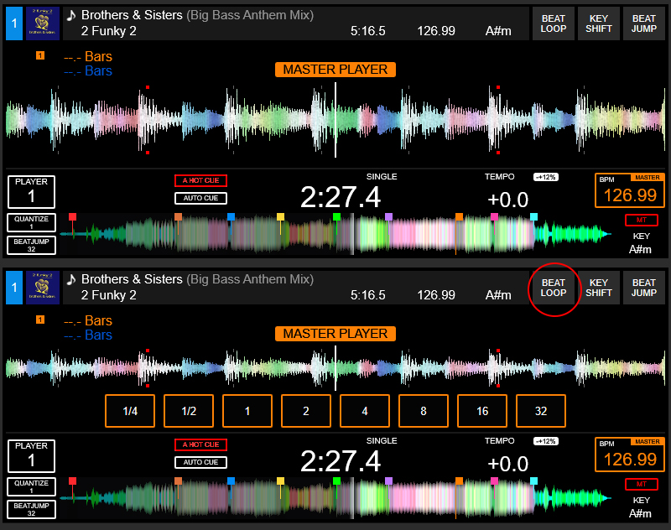Click circled BEAT LOOP button in lower panel
This screenshot has width=671, height=530.
click(554, 288)
